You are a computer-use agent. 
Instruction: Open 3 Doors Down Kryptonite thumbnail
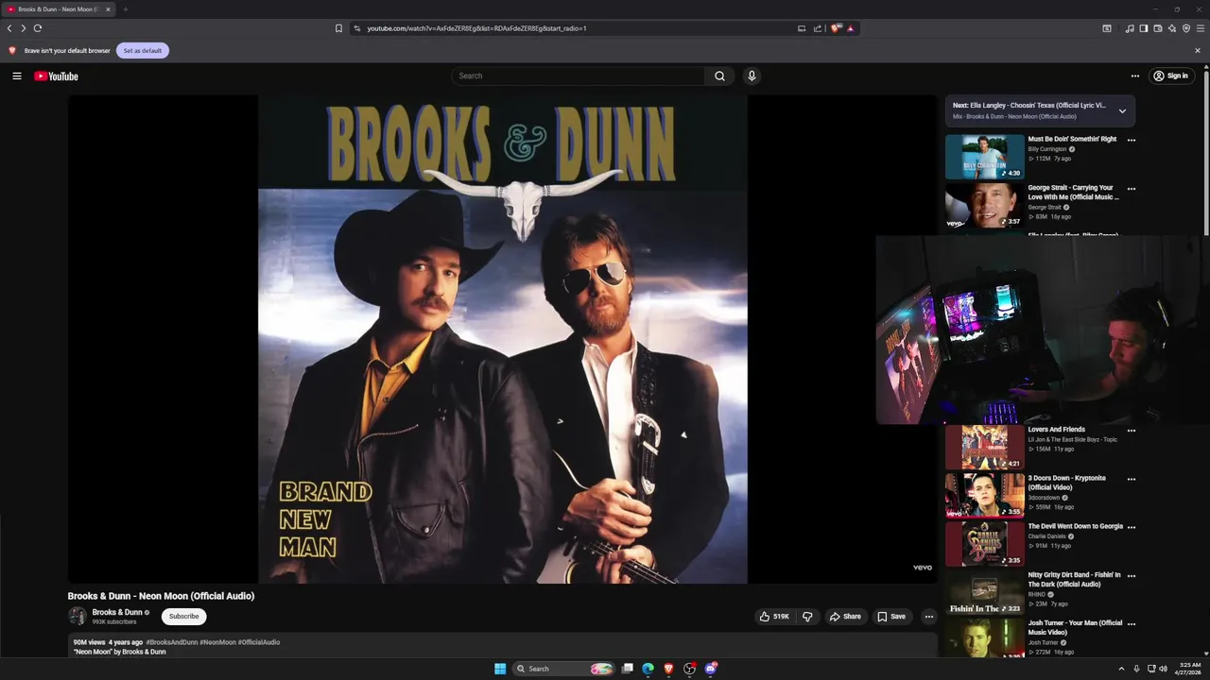[x=984, y=496]
